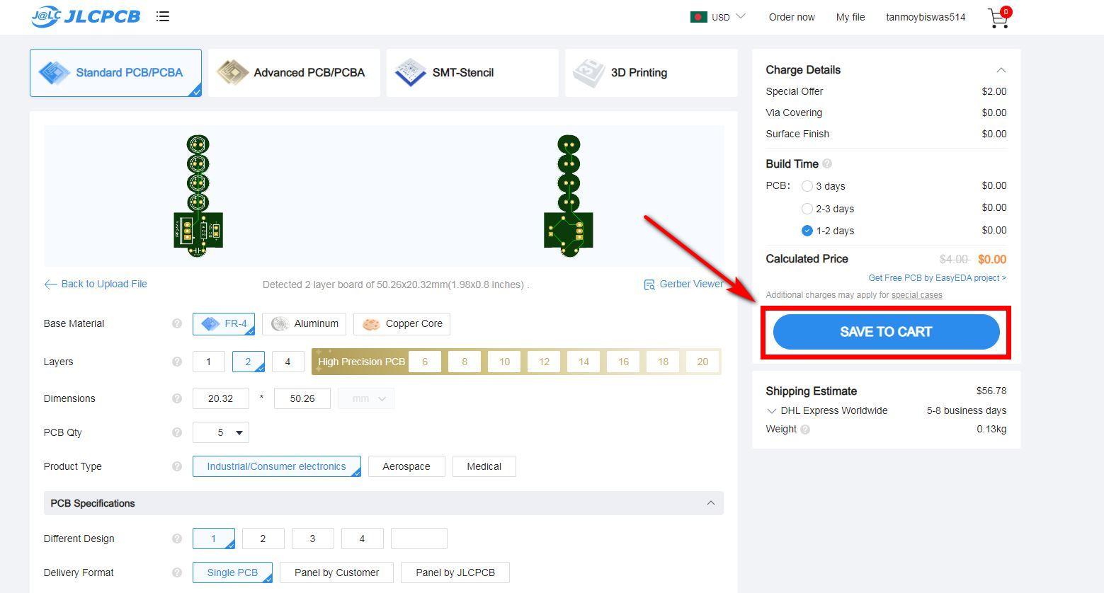
Task: Set Different Design to 4
Action: [x=362, y=539]
